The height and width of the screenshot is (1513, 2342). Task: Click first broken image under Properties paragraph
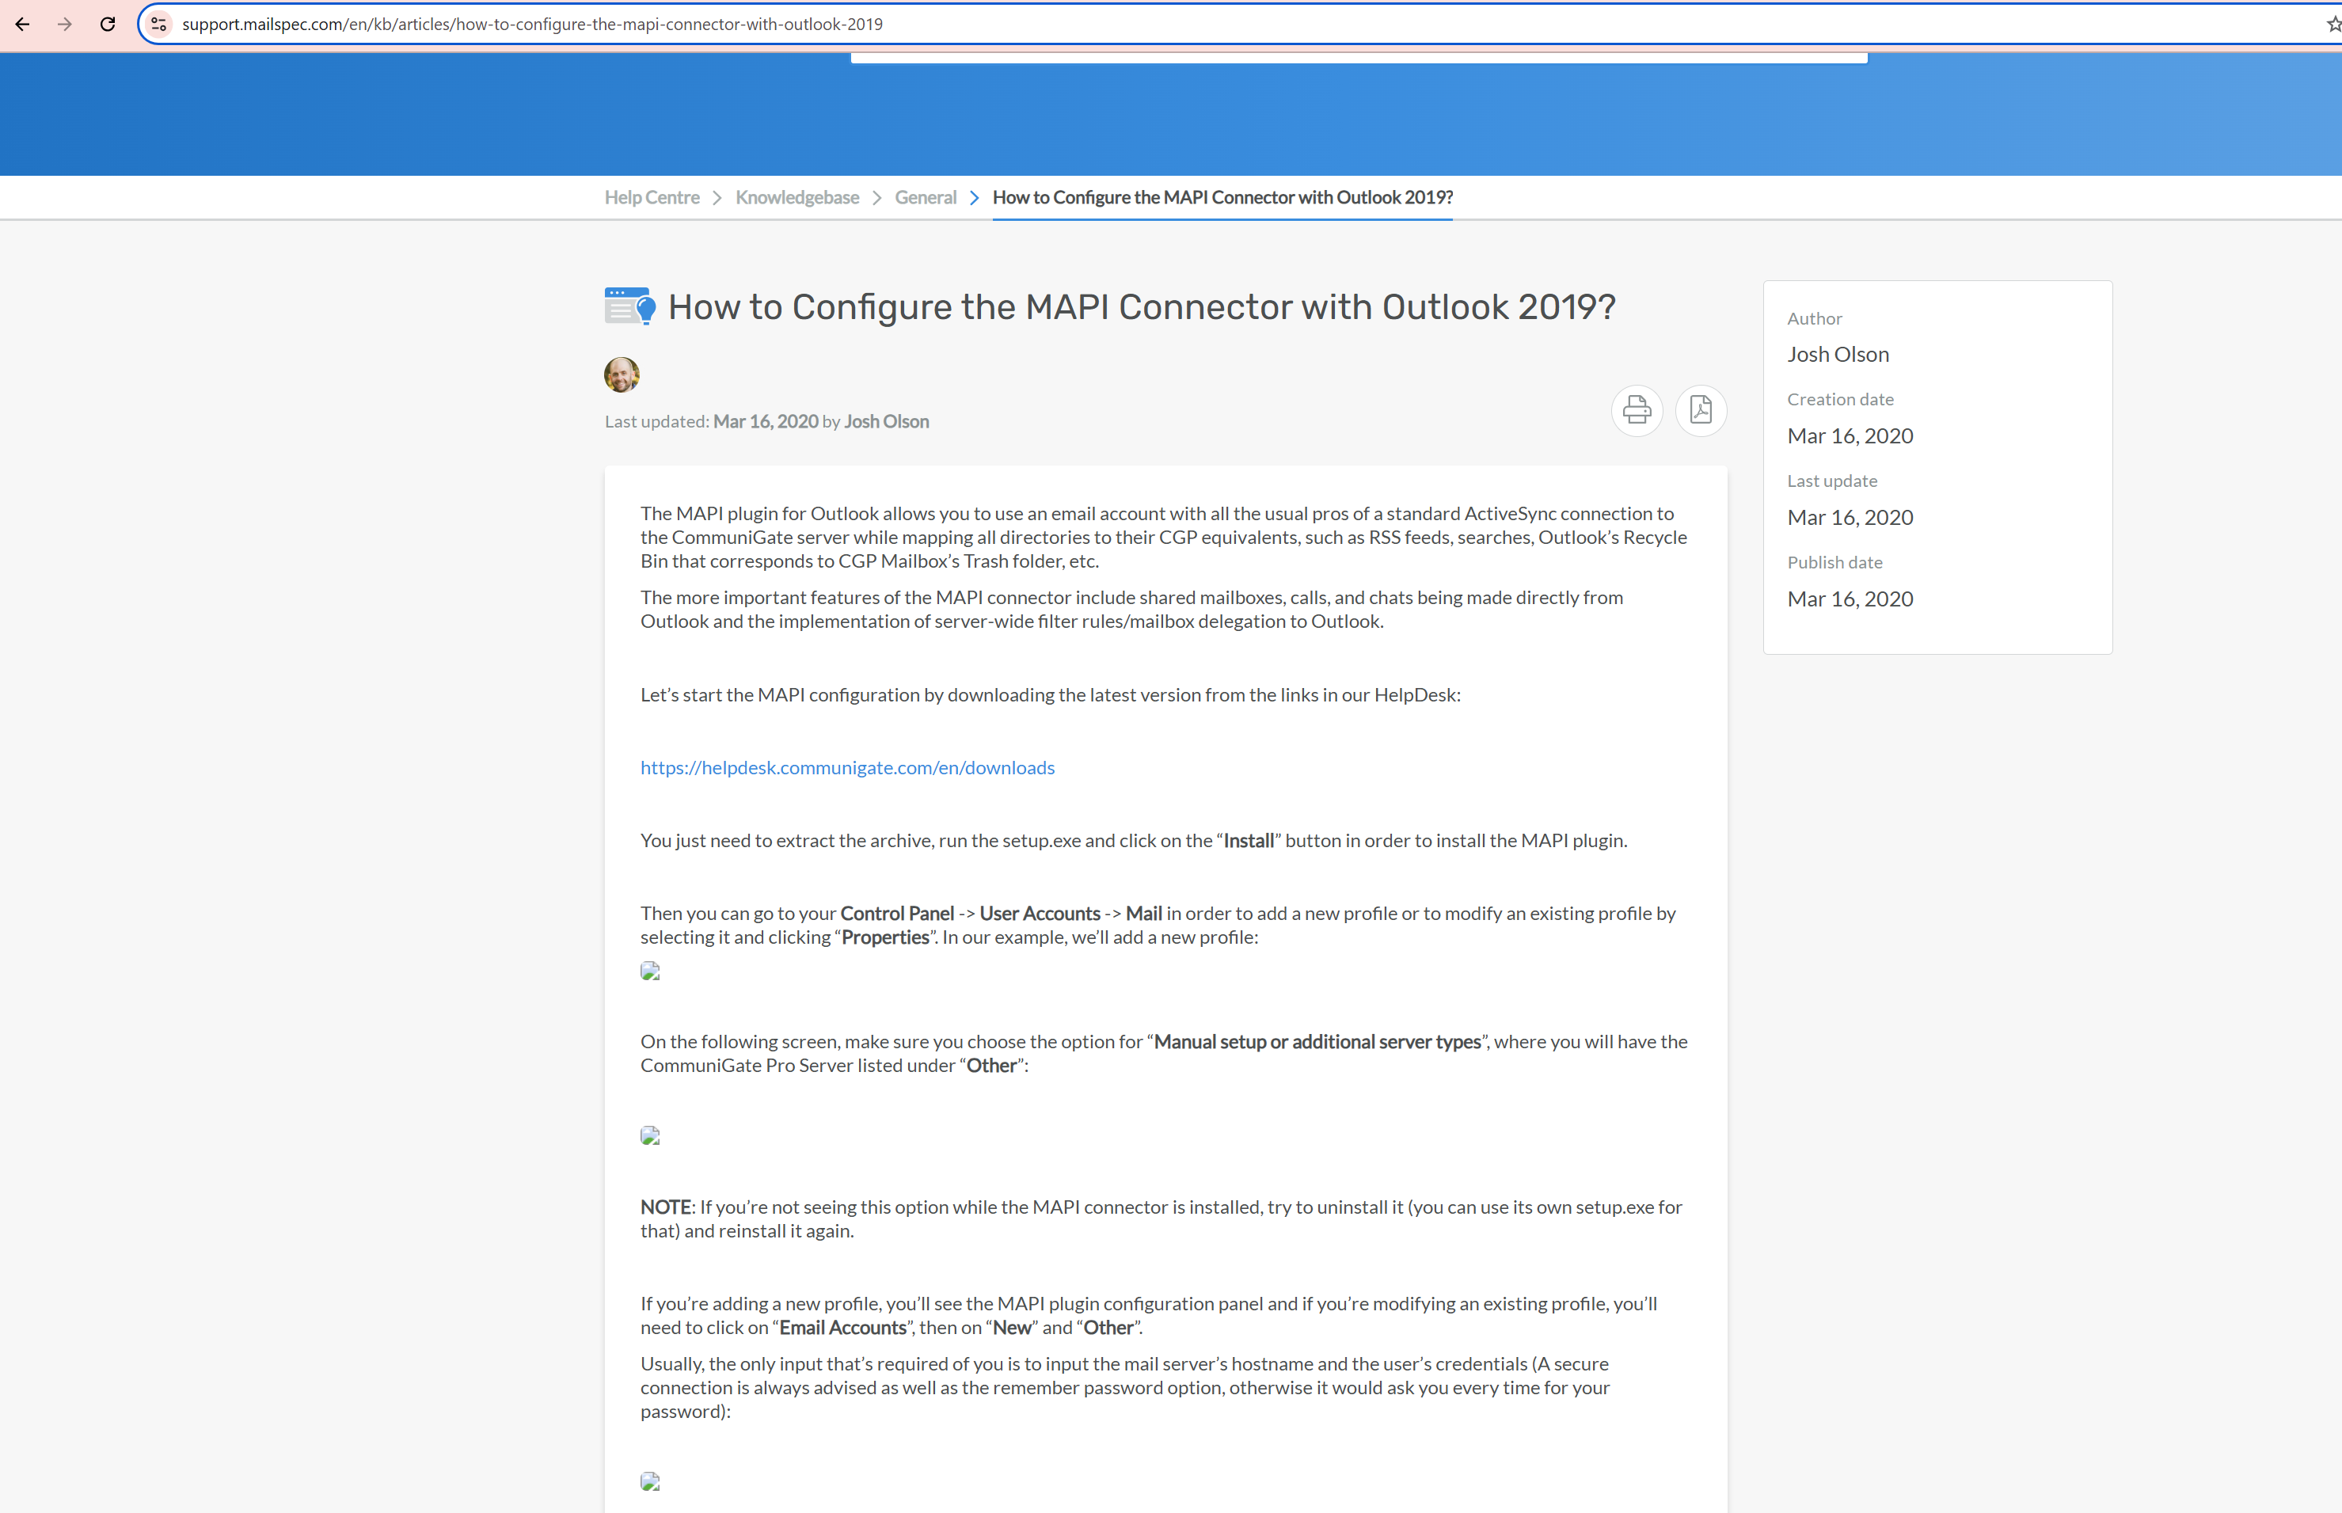pos(650,971)
